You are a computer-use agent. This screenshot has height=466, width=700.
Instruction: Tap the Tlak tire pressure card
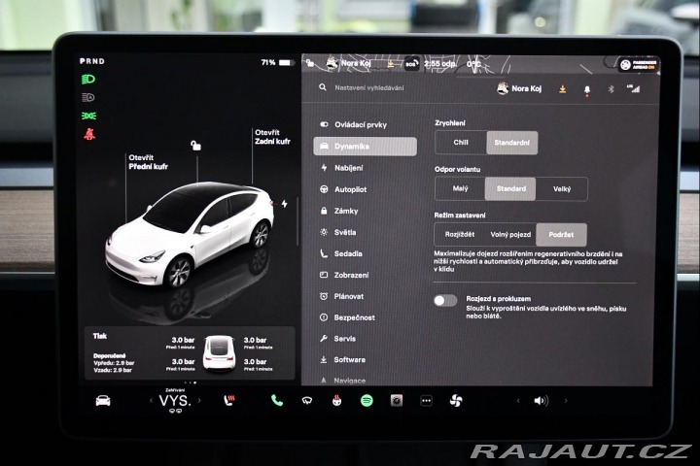coord(190,353)
